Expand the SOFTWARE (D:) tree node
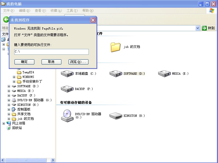218x163 pixels. tap(9, 86)
